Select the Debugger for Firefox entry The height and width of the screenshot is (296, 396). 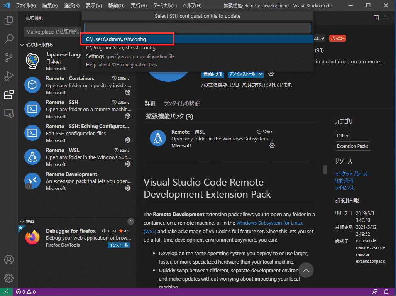coord(77,238)
